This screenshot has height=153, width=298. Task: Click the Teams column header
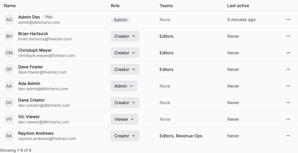click(166, 6)
